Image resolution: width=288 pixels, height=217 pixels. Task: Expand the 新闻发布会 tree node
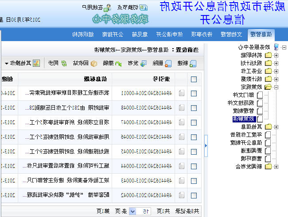coord(276,167)
